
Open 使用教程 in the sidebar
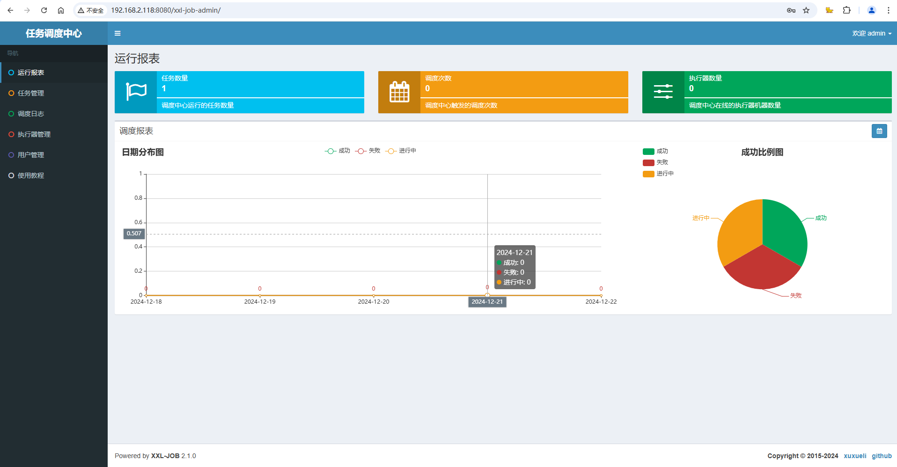click(x=54, y=175)
